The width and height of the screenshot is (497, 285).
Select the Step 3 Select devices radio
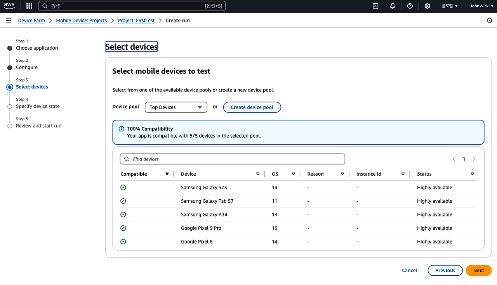click(10, 87)
